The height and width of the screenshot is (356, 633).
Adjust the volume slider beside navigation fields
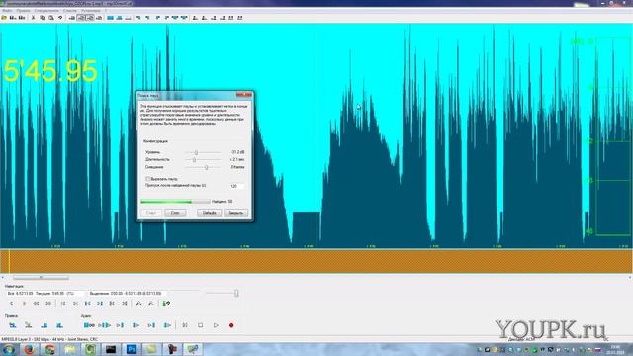click(x=236, y=294)
